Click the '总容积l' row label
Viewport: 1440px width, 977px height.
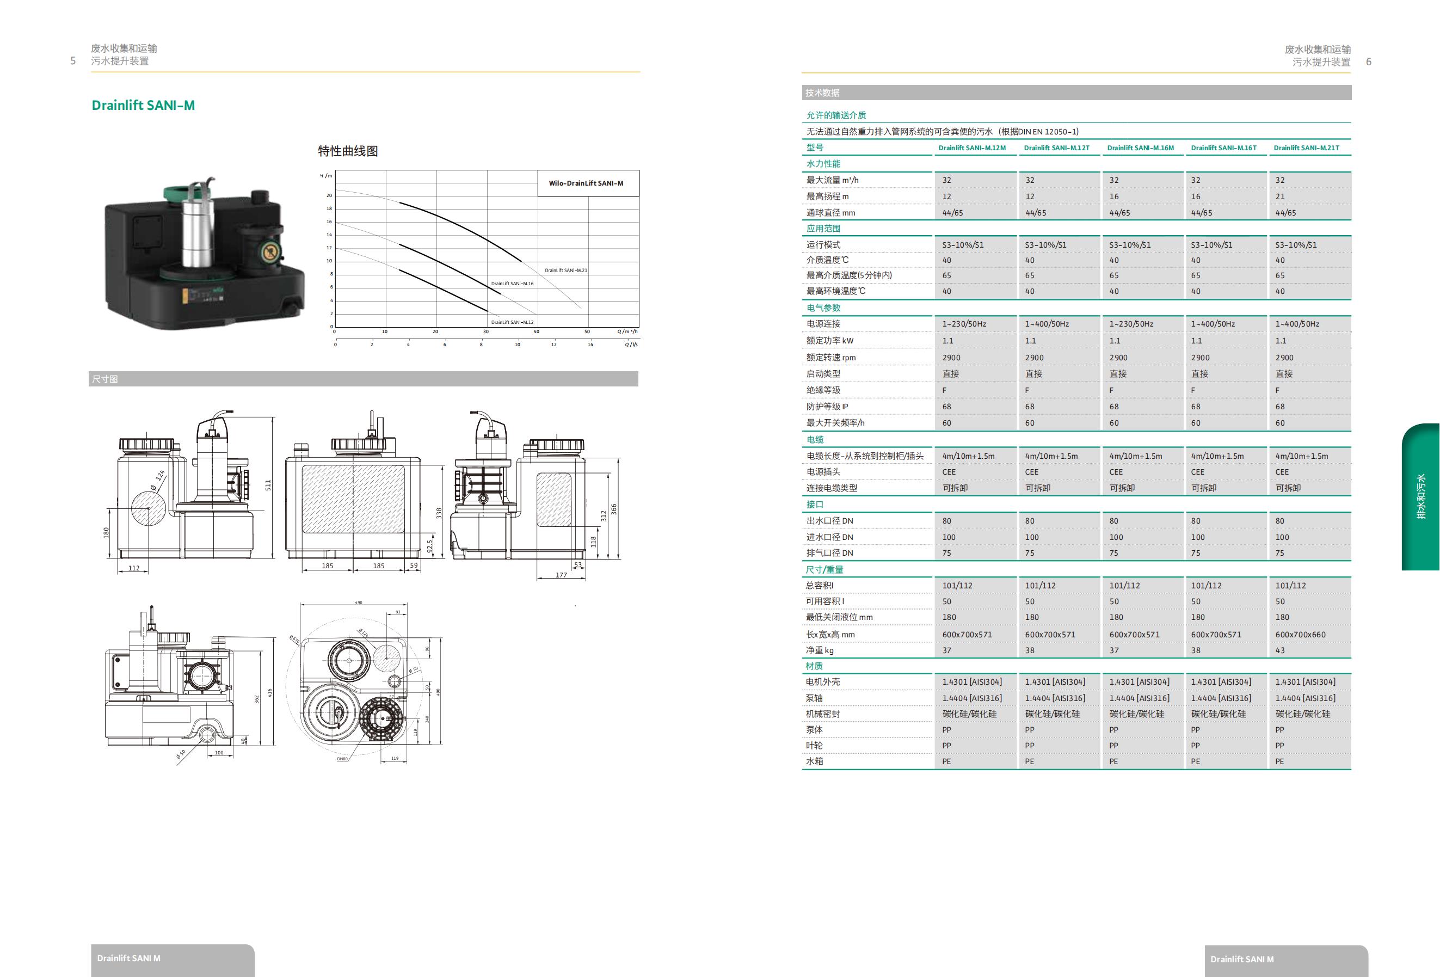click(819, 586)
